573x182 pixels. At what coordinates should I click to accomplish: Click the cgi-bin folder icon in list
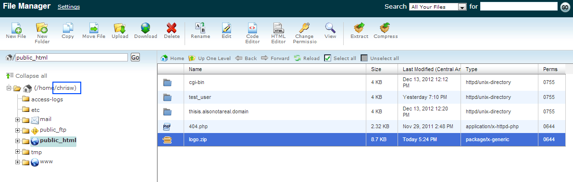pyautogui.click(x=167, y=83)
